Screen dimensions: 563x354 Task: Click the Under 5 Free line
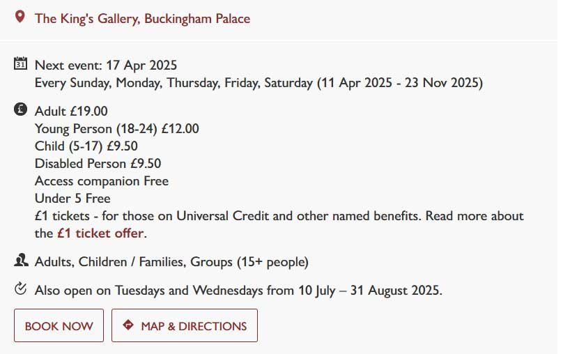[x=72, y=198]
